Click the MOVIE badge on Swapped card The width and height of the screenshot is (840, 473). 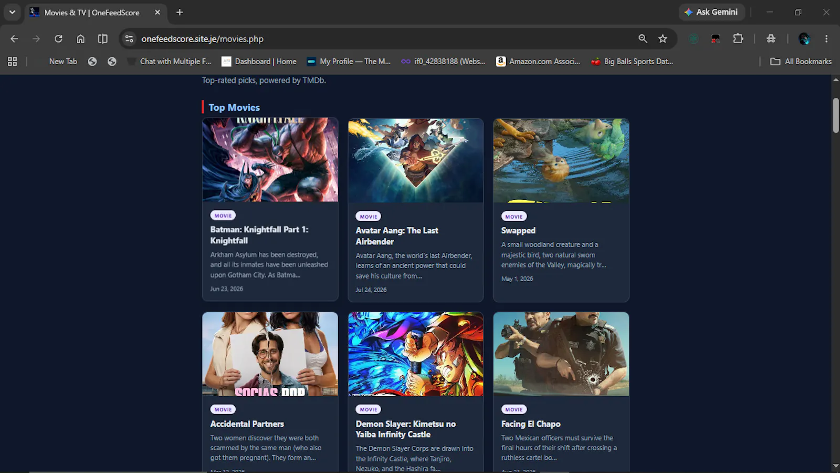tap(514, 217)
